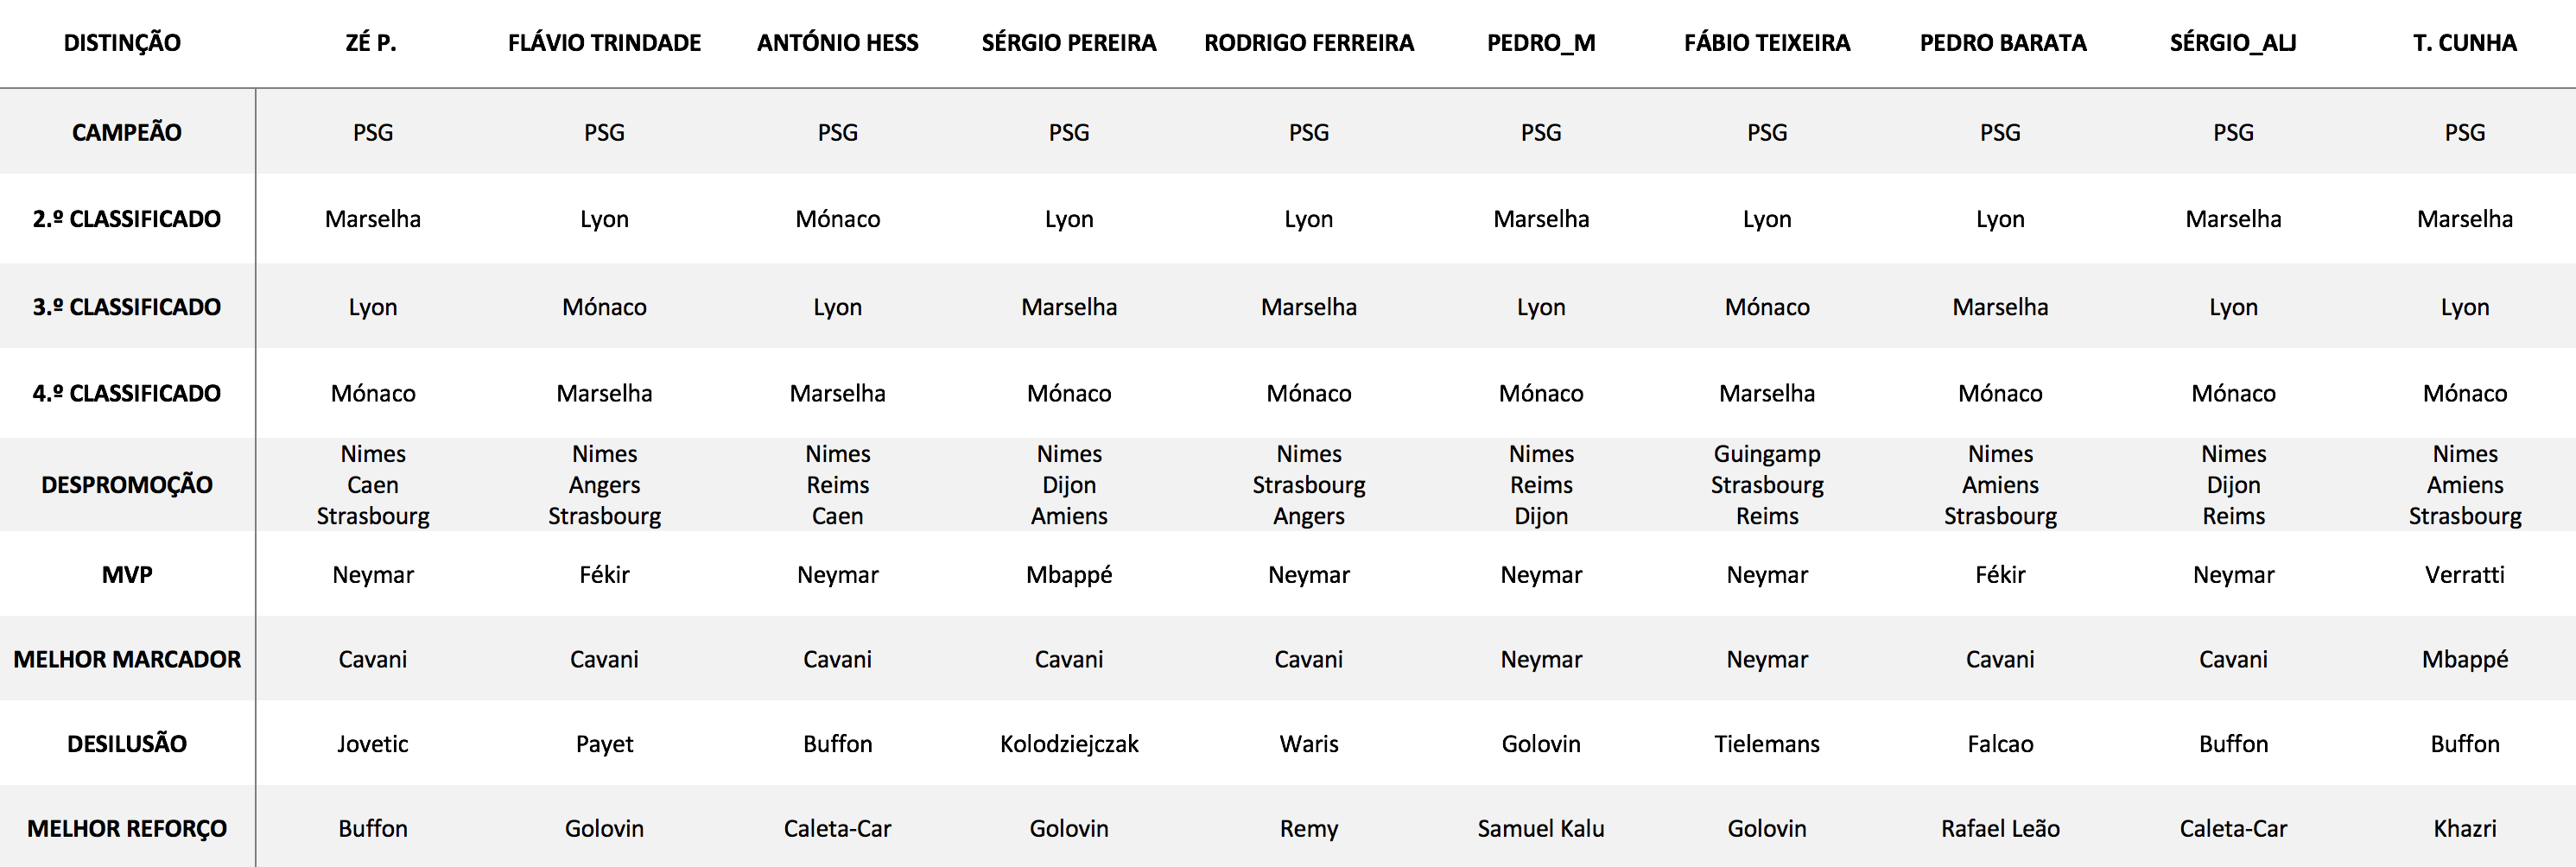Select the T. CUNHA column header
2576x867 pixels.
(x=2464, y=43)
